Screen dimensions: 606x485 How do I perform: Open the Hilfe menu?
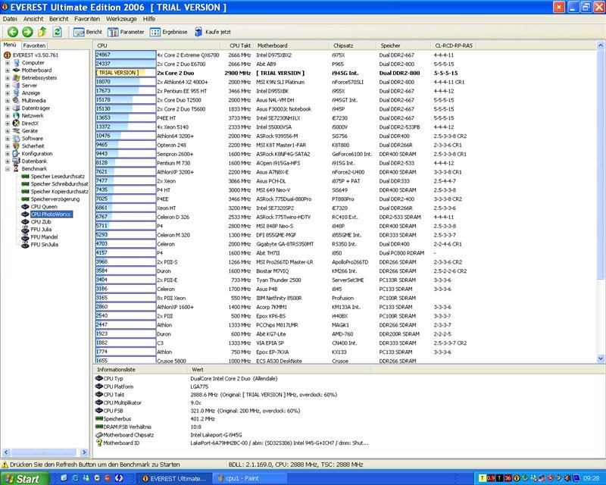click(149, 19)
